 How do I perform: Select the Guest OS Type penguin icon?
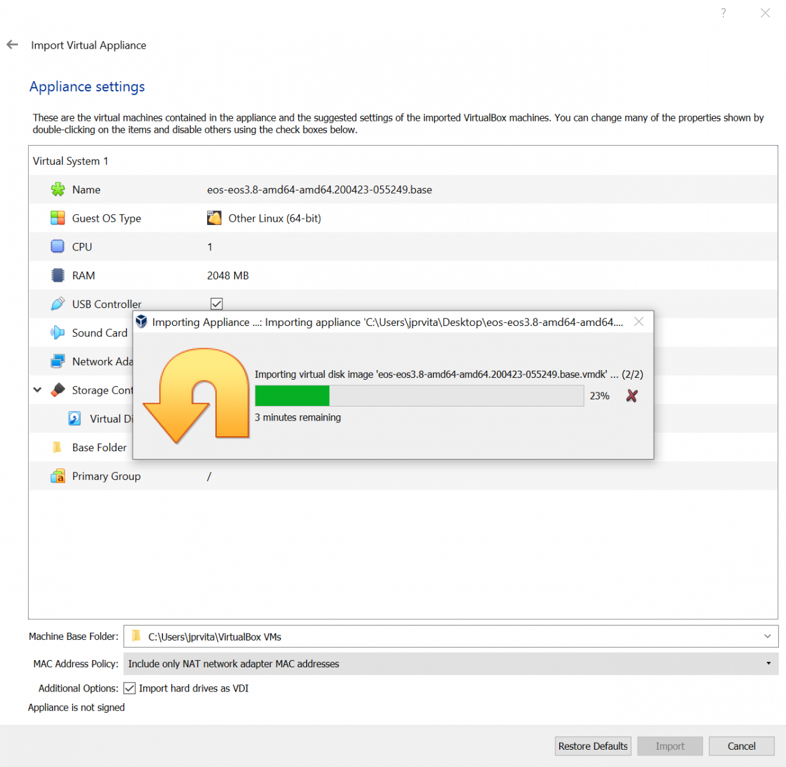tap(215, 218)
